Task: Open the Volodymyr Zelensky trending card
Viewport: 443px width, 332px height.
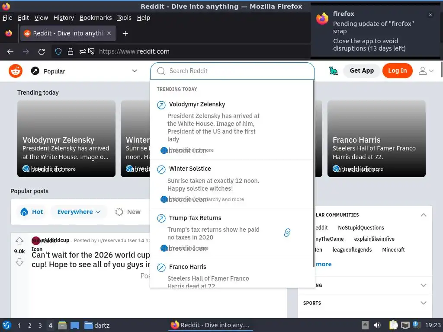Action: [66, 139]
